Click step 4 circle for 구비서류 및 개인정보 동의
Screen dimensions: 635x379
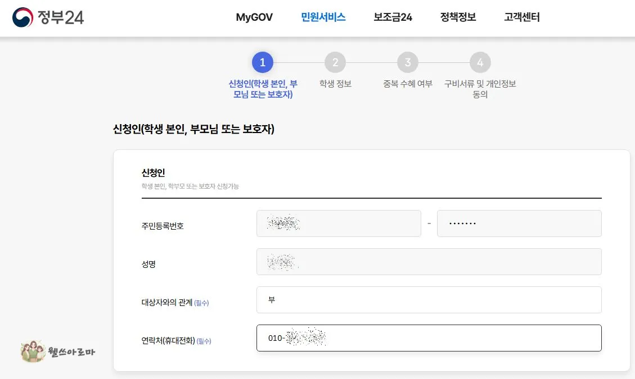click(480, 62)
